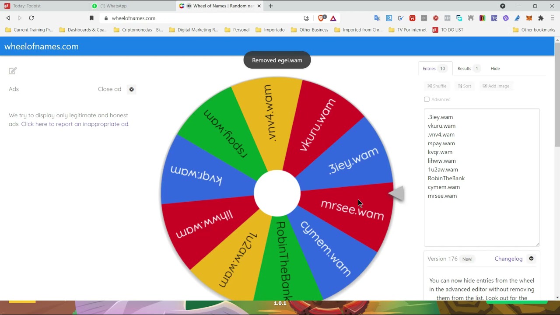Go back with the browser back arrow
The width and height of the screenshot is (560, 315).
tap(8, 18)
